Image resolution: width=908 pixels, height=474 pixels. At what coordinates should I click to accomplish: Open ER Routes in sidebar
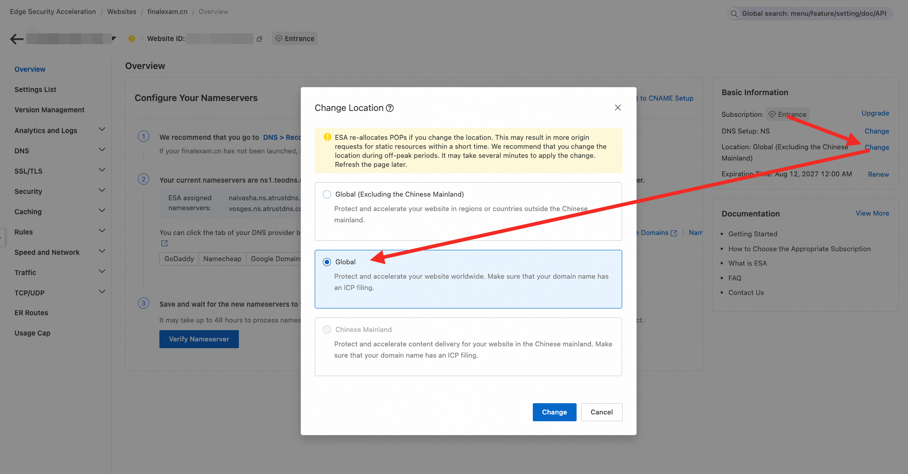(31, 313)
